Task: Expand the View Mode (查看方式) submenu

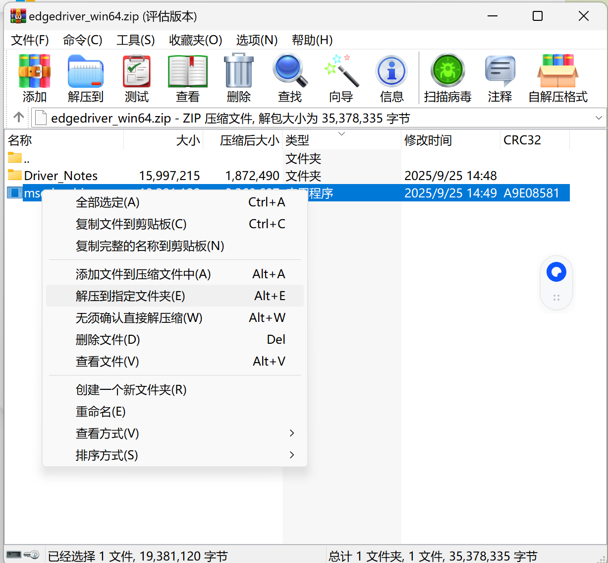Action: tap(292, 433)
